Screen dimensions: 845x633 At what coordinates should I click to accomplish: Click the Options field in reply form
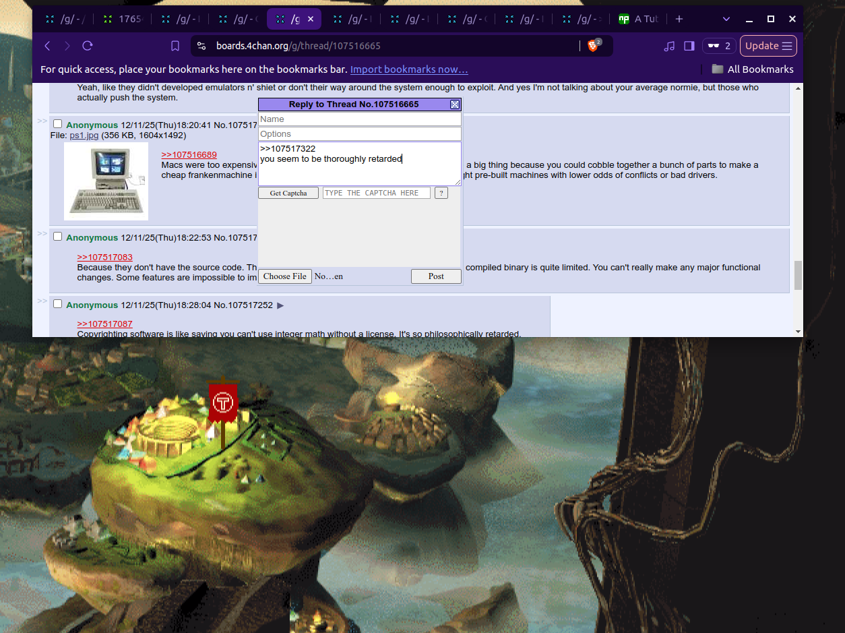[x=360, y=134]
